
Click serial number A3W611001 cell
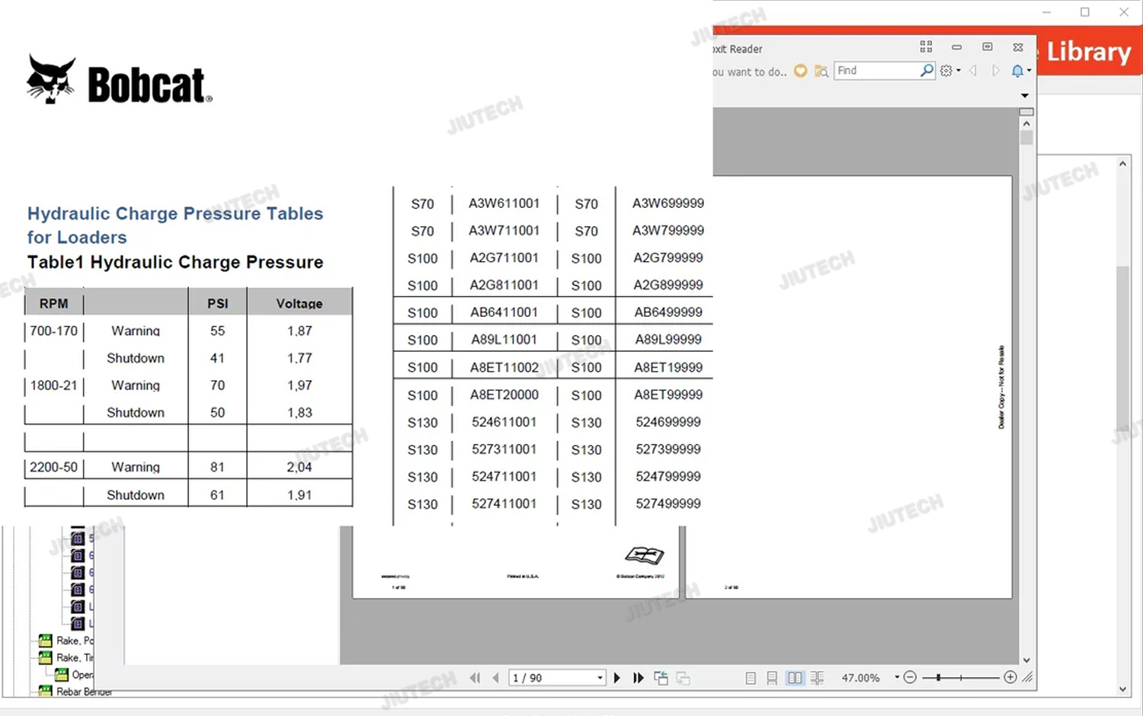[x=504, y=203]
